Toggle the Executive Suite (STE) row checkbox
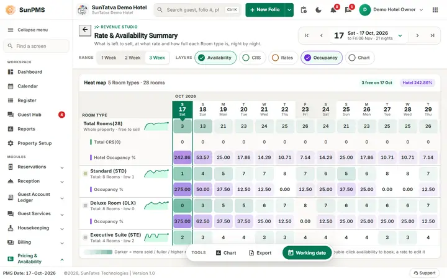 85,237
